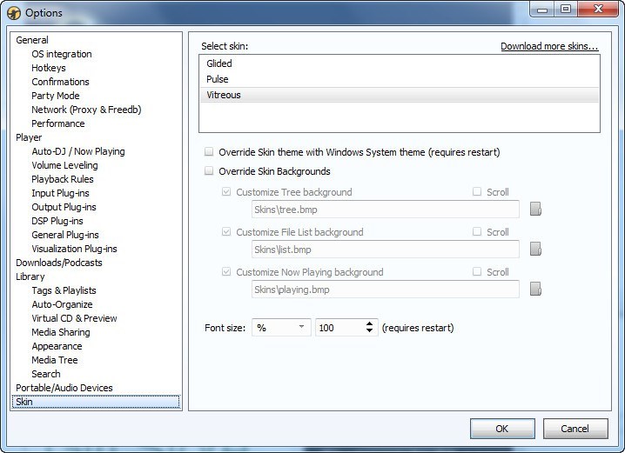This screenshot has height=453, width=625.
Task: Go to the Confirmations settings
Action: (x=60, y=82)
